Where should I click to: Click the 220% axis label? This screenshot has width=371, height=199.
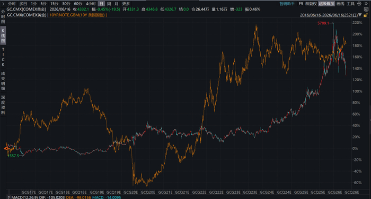tap(357, 23)
